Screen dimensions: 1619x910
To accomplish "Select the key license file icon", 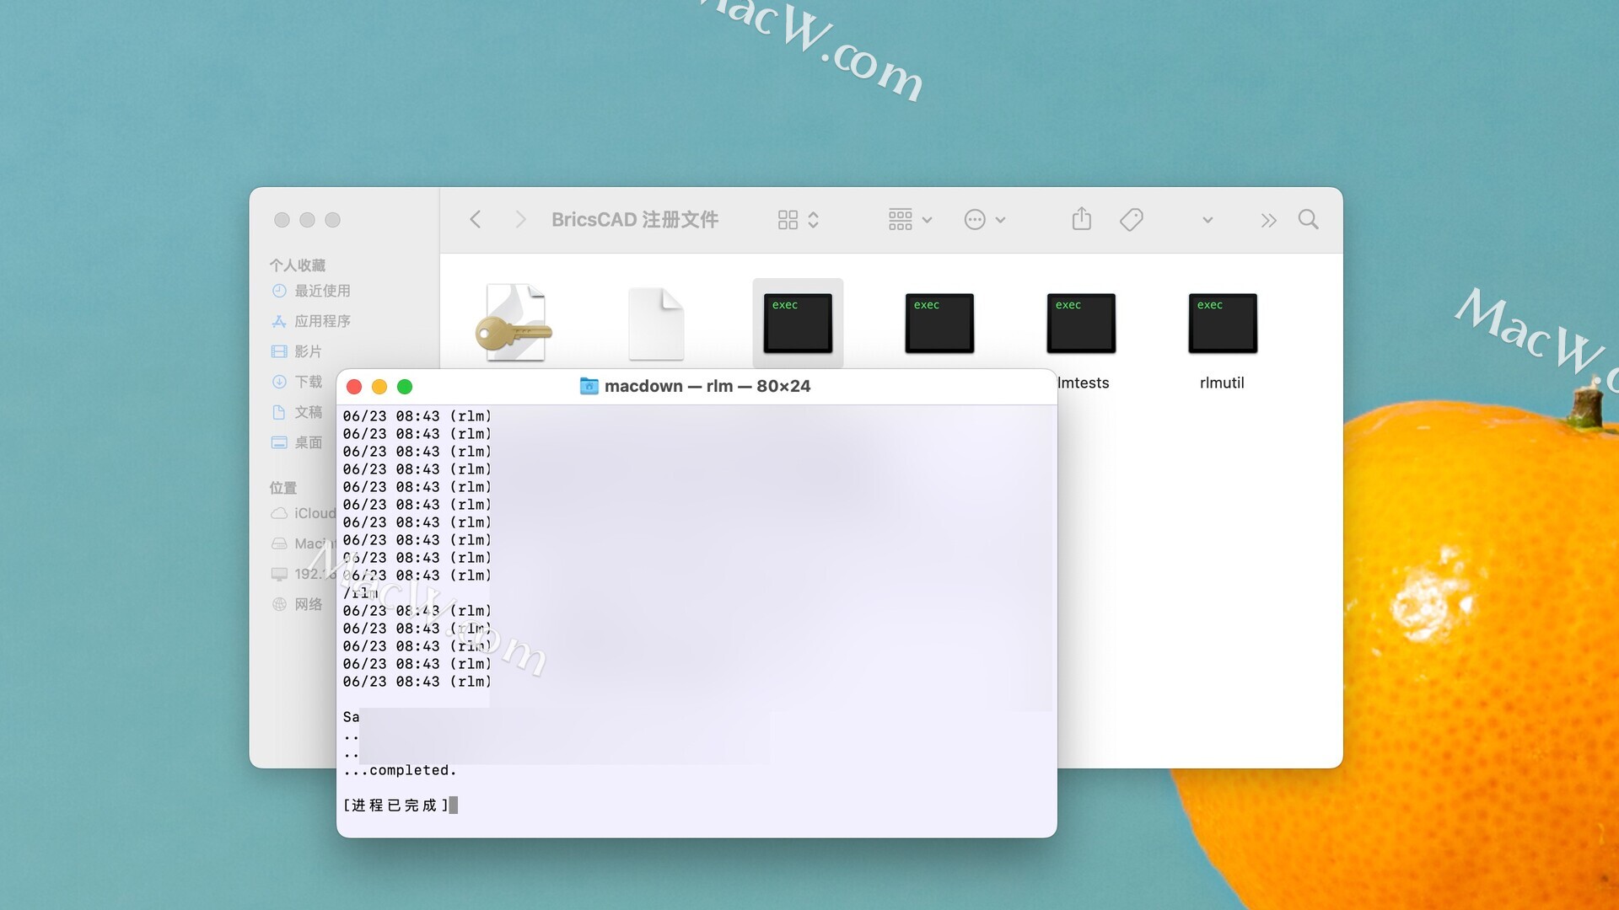I will click(x=514, y=323).
